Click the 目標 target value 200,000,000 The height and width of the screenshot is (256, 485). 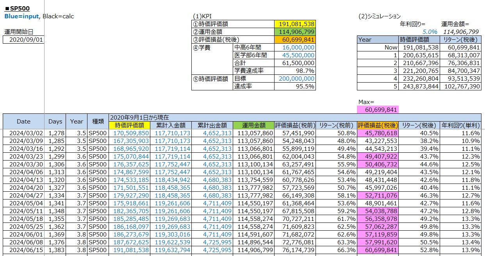[294, 78]
